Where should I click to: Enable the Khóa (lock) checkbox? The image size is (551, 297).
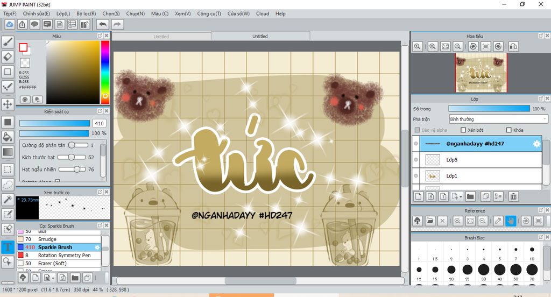(x=508, y=130)
